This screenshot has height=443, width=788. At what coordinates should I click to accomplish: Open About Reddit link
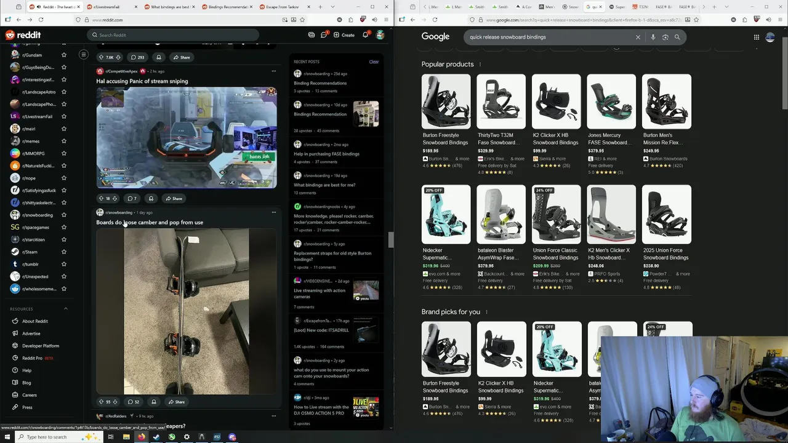click(x=35, y=321)
